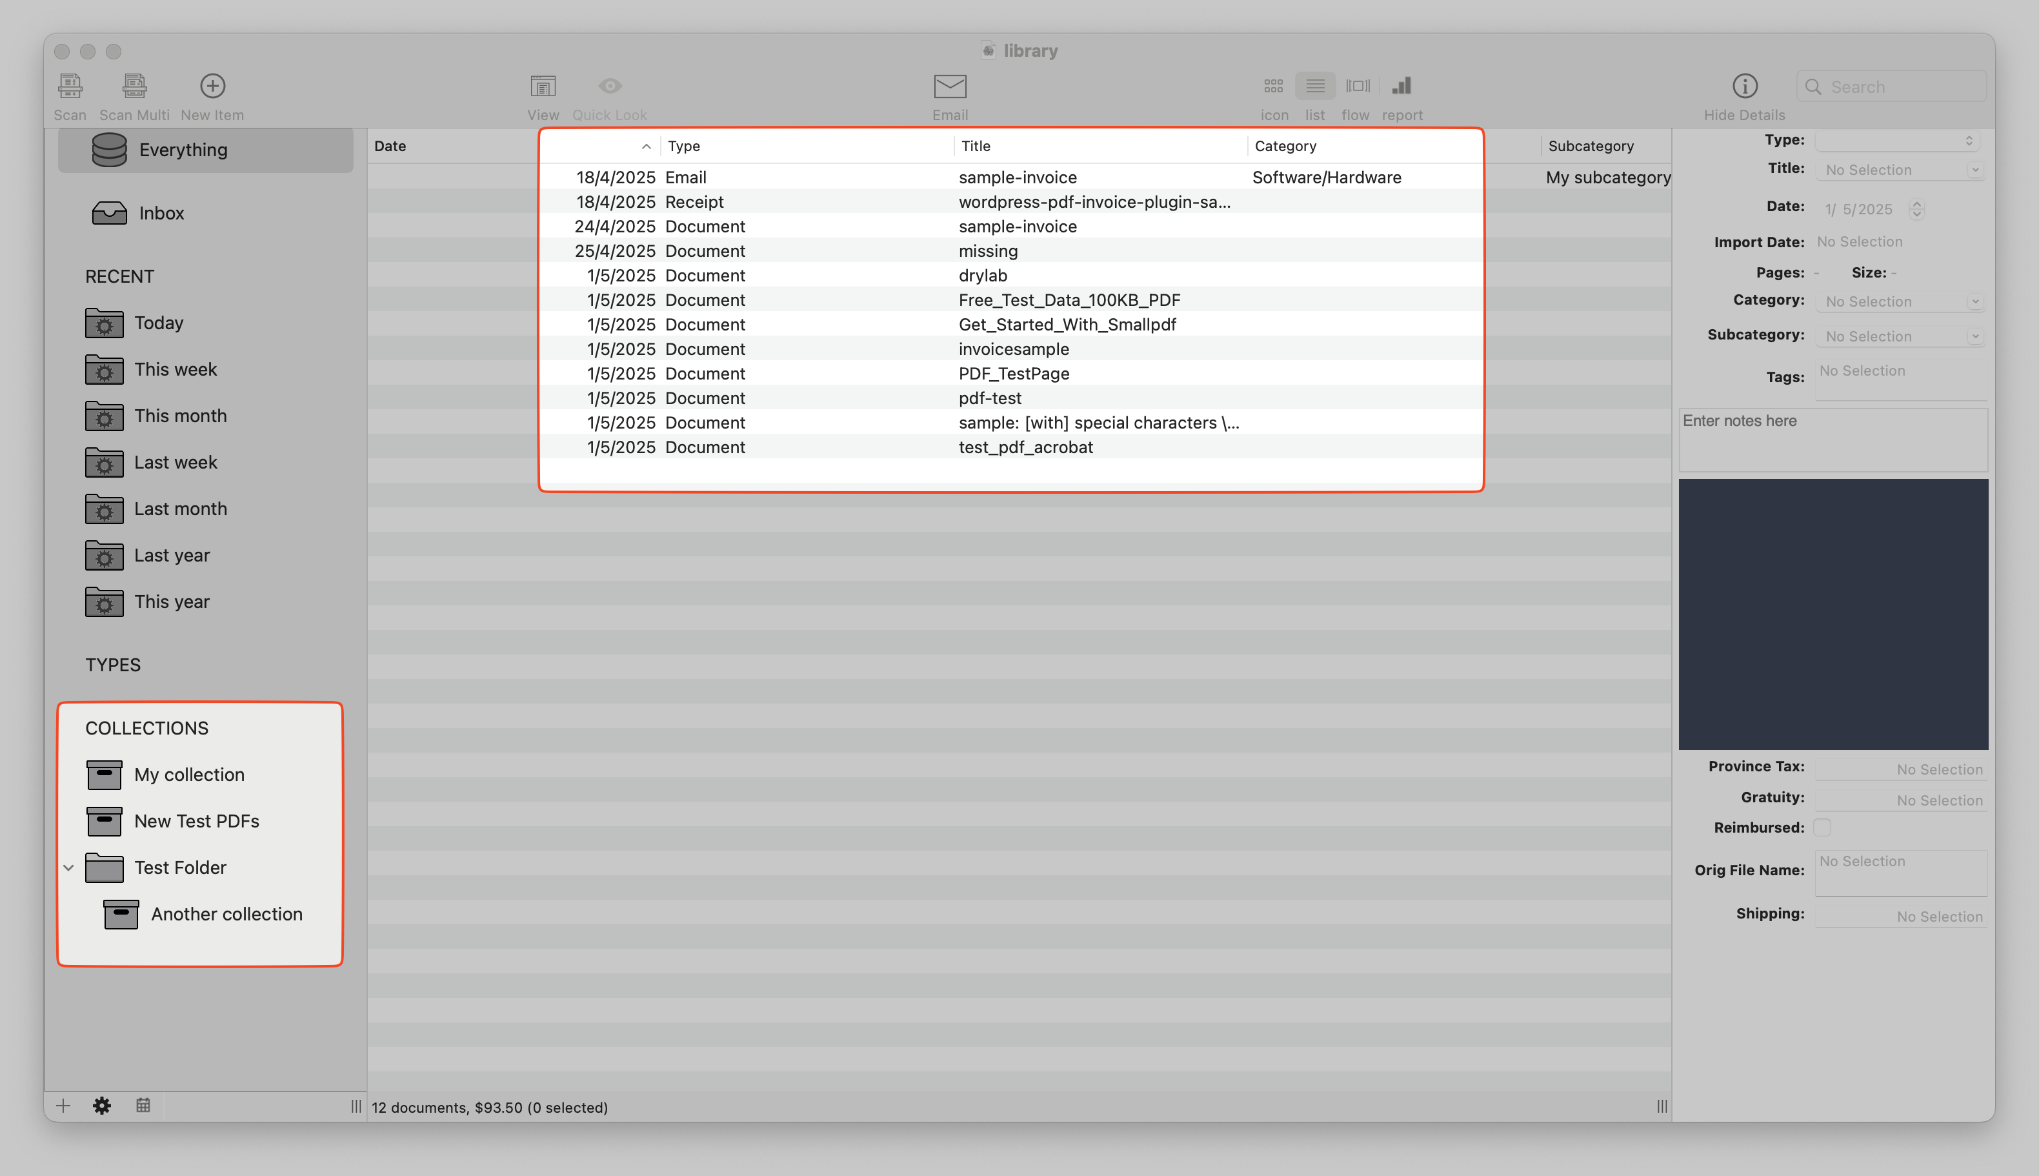Click the Orig File Name field
Image resolution: width=2039 pixels, height=1176 pixels.
coord(1901,872)
